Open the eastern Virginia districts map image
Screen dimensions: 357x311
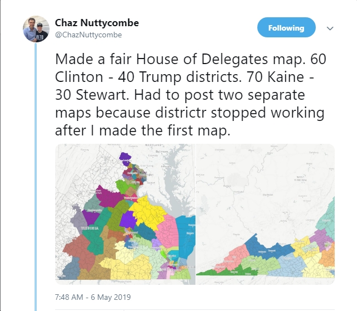(125, 214)
